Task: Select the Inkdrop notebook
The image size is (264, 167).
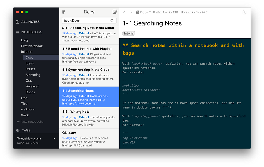Action: [x=26, y=51]
